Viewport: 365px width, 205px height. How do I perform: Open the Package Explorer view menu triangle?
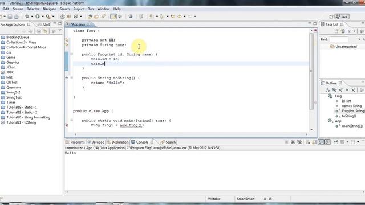(x=60, y=30)
